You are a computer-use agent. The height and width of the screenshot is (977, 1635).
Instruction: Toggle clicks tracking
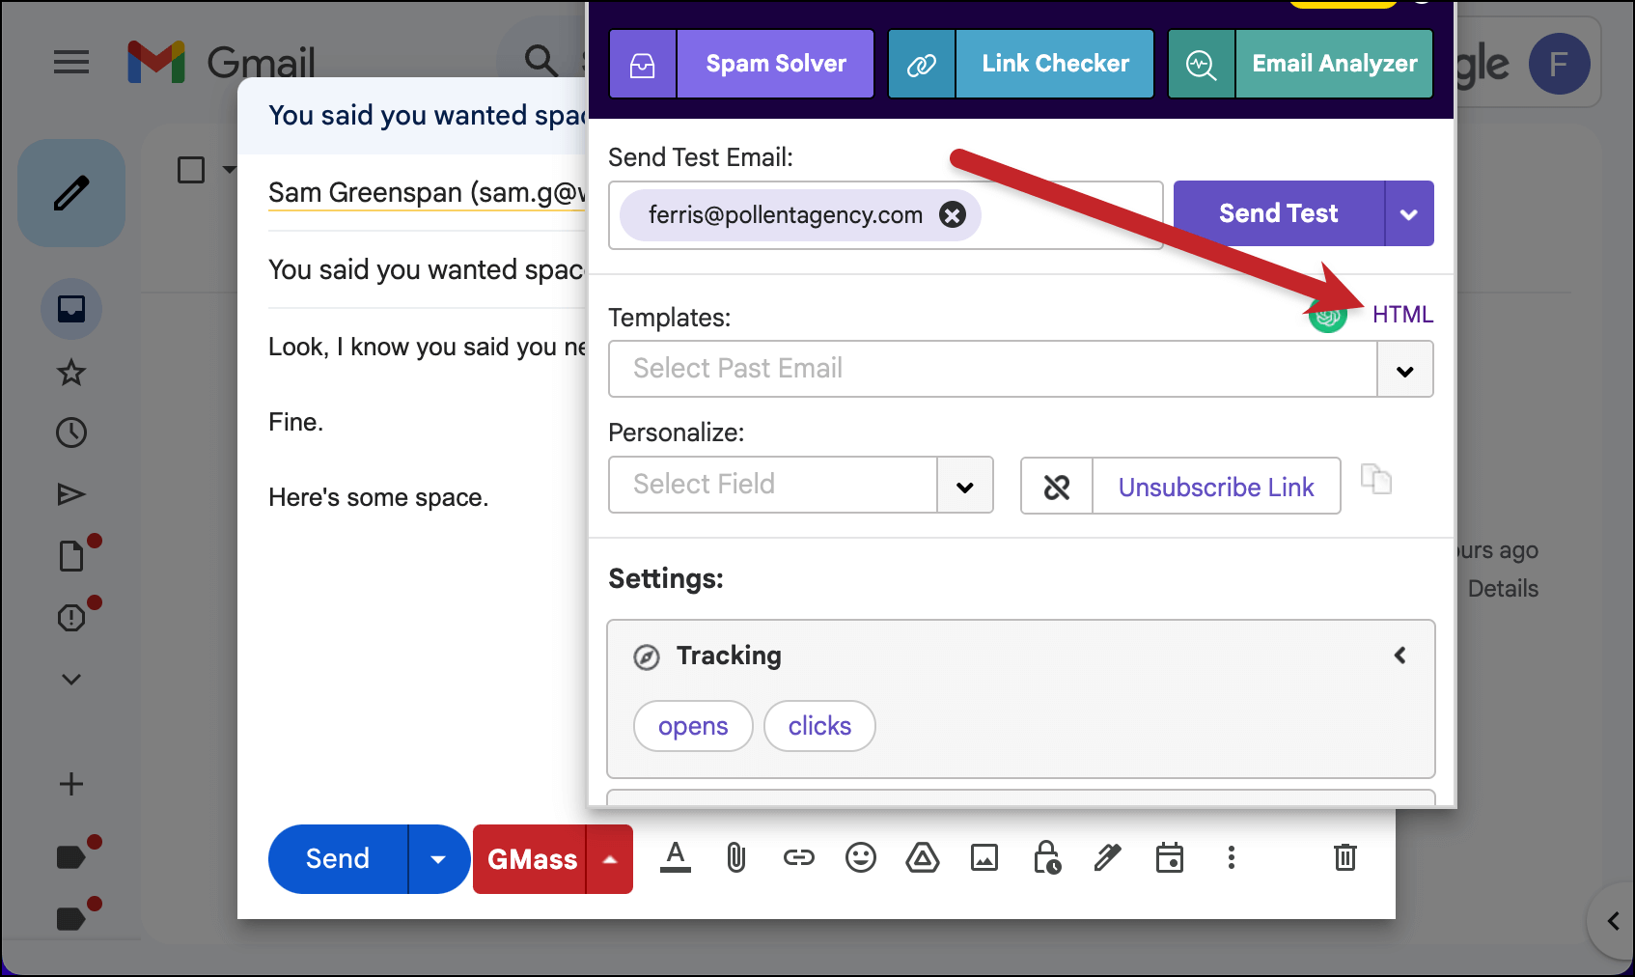pyautogui.click(x=819, y=726)
